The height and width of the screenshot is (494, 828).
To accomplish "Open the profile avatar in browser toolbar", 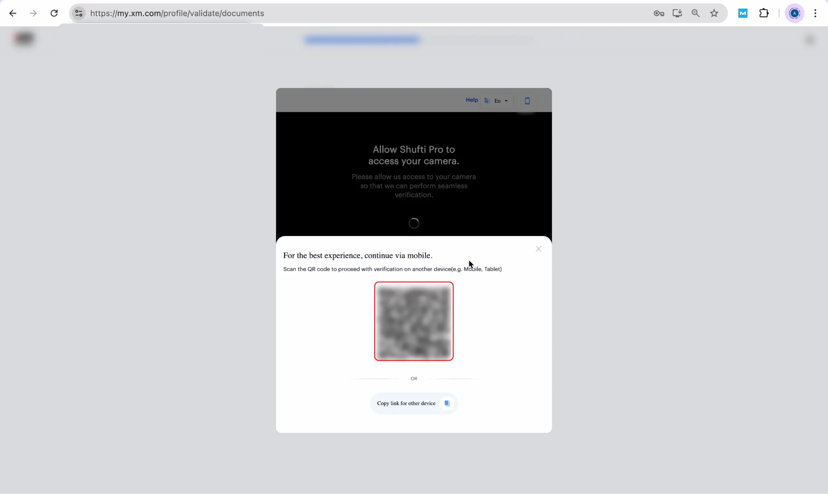I will (795, 13).
